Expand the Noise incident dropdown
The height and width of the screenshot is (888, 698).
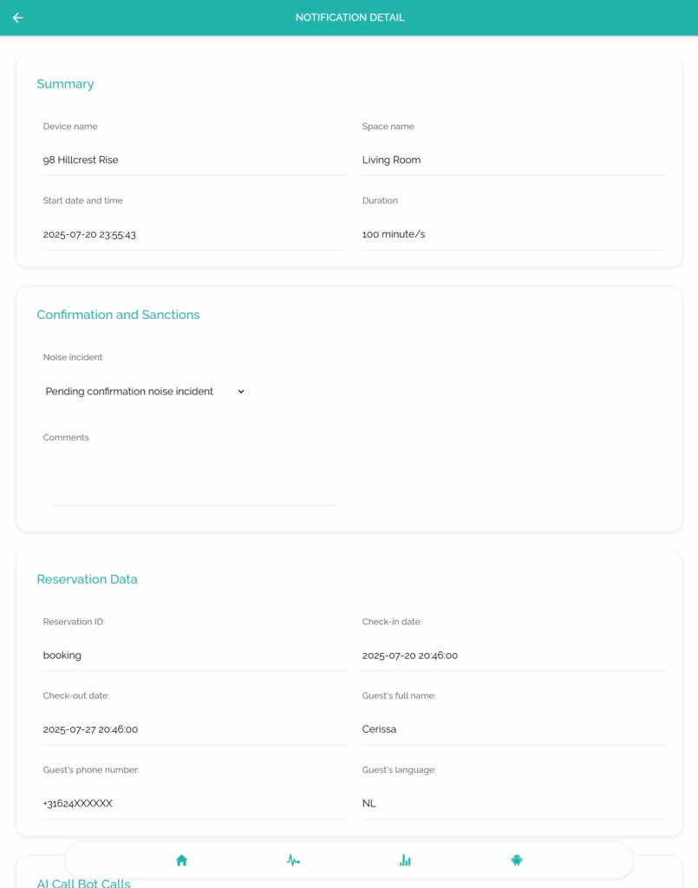[x=145, y=392]
